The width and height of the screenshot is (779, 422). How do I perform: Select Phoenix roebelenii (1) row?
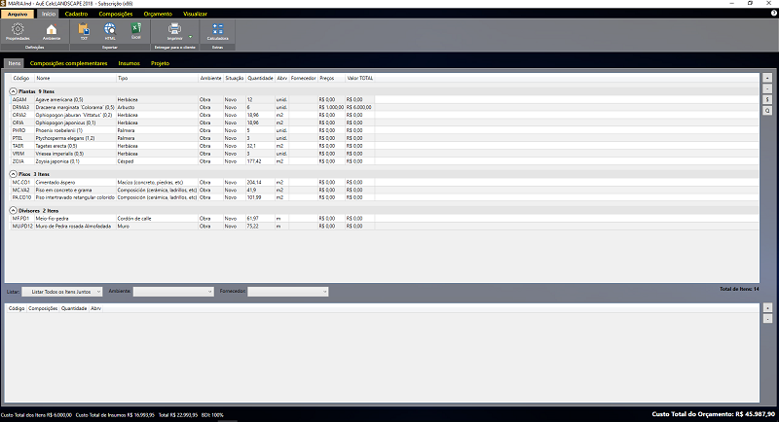pos(385,130)
